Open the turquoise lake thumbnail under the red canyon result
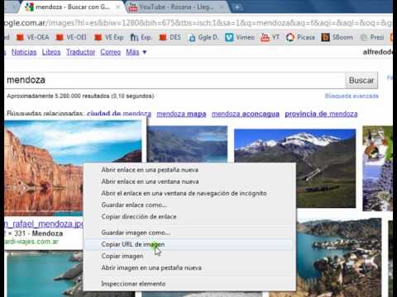 (x=44, y=274)
